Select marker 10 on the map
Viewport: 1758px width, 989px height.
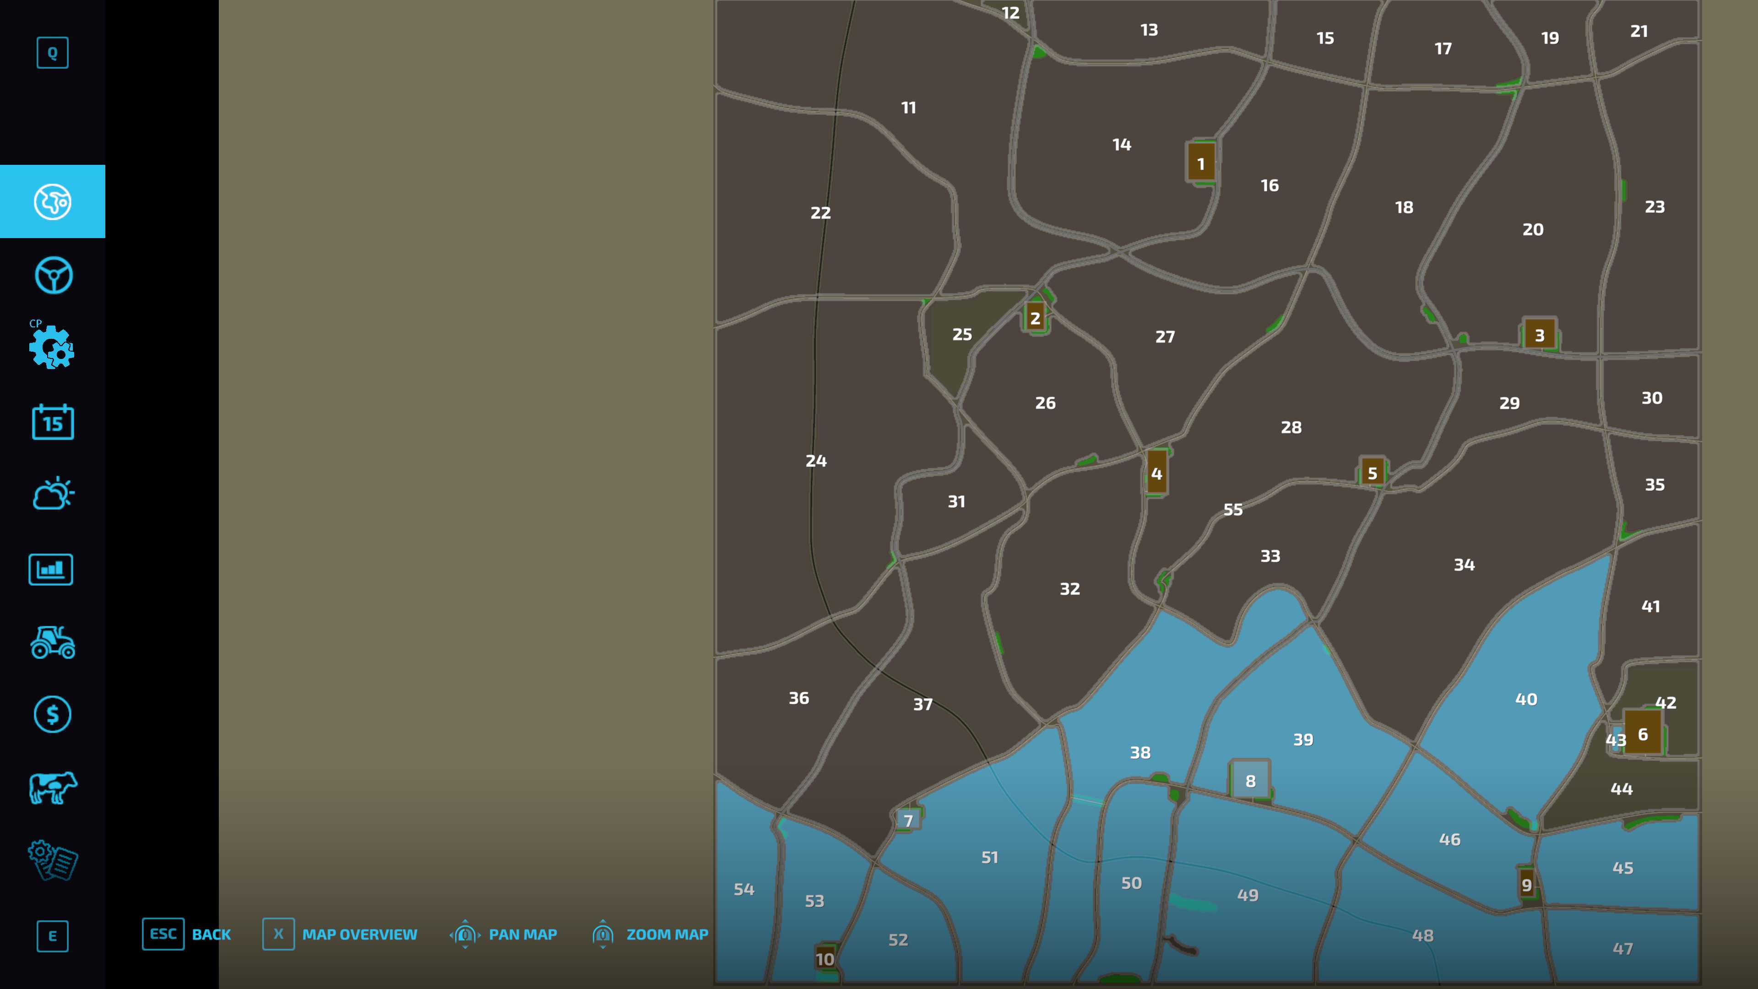click(825, 958)
